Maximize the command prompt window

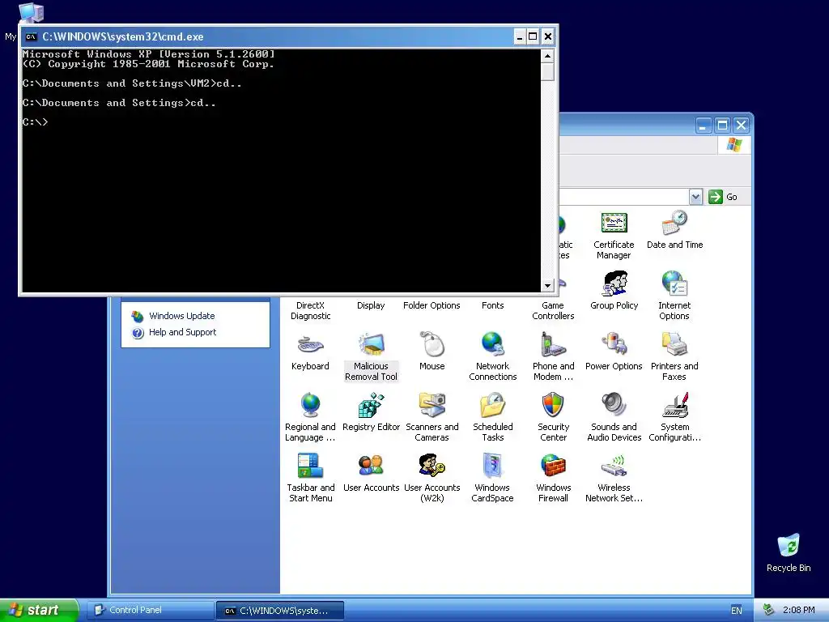(533, 36)
